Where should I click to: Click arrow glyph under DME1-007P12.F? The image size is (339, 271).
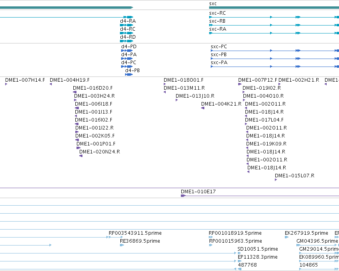240,84
